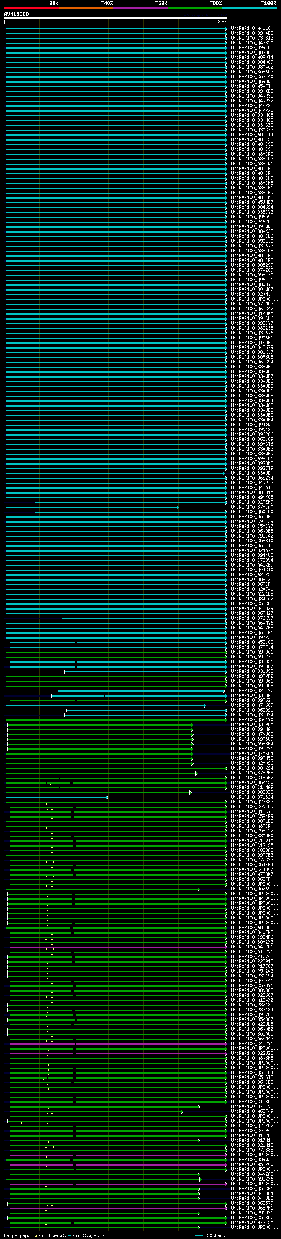Select the UniRef100_A6QT49 label

pyautogui.click(x=252, y=1112)
